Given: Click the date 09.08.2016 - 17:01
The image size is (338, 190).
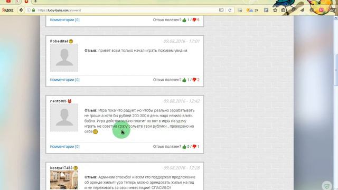Looking at the screenshot, I should click(182, 41).
